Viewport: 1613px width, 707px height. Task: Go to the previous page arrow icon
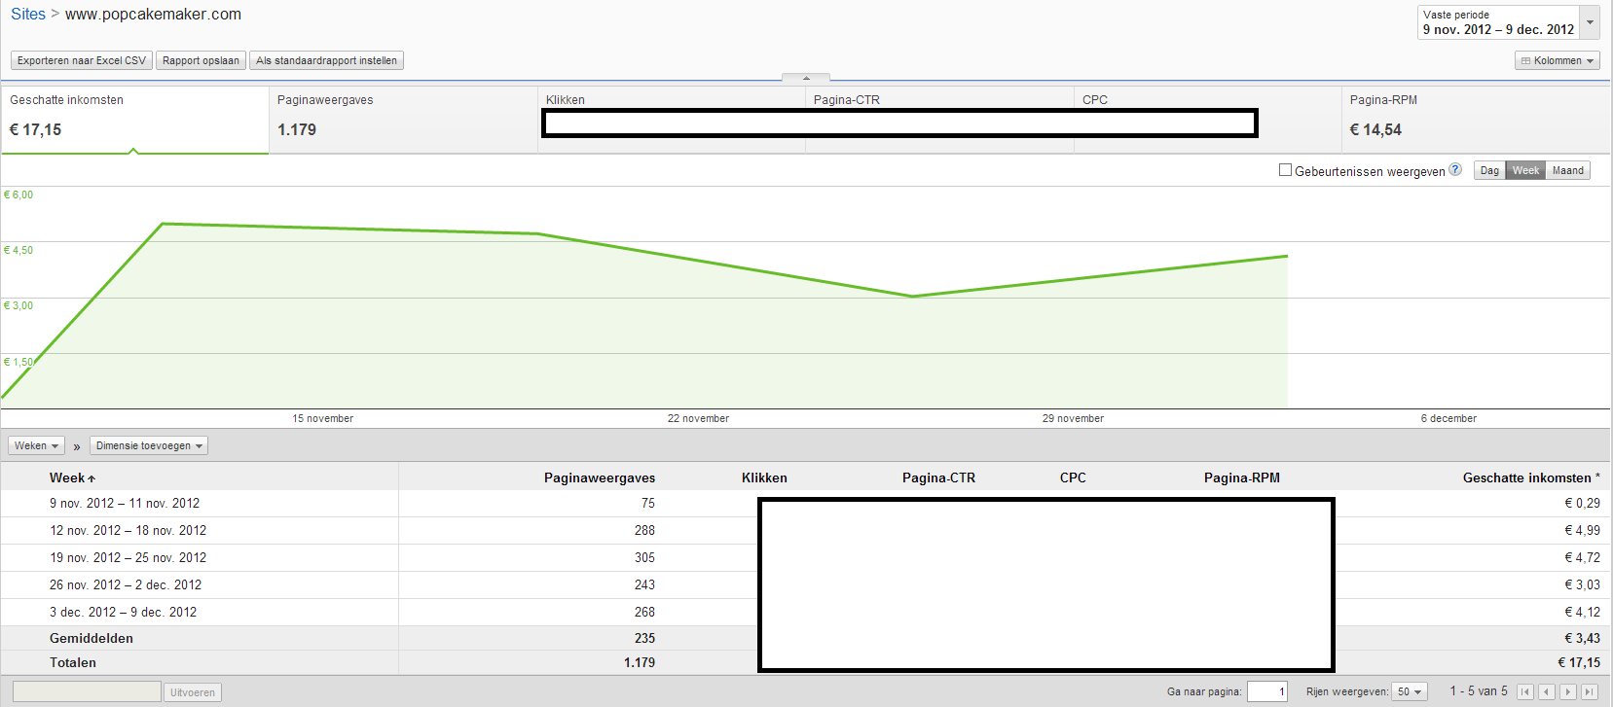(x=1547, y=691)
